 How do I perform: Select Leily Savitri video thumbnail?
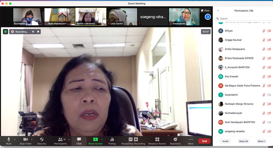(x=122, y=17)
